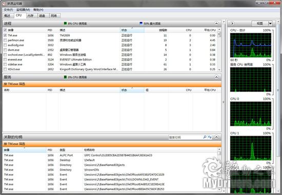Select the perfmon.exe process name

coord(16,40)
